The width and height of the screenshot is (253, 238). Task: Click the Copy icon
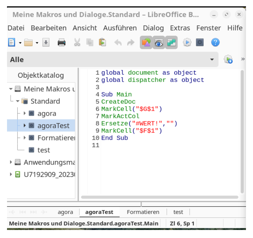90,43
